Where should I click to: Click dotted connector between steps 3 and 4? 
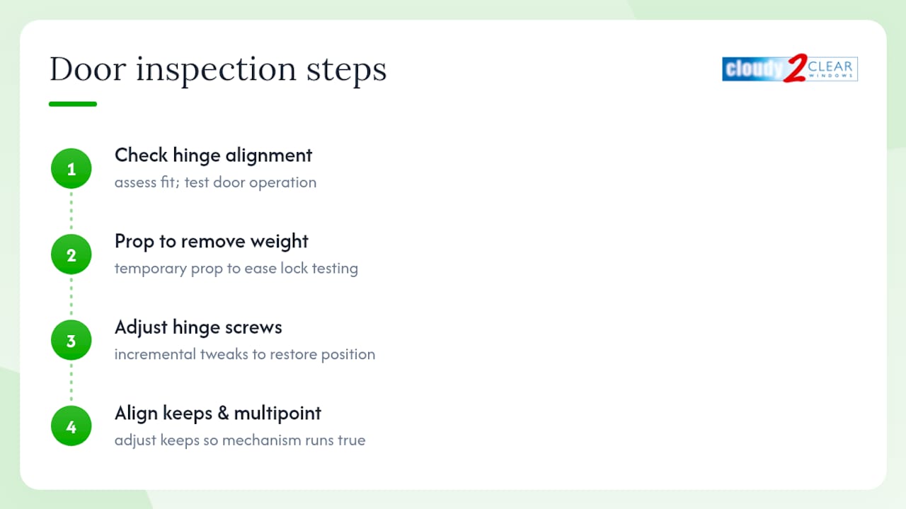71,384
